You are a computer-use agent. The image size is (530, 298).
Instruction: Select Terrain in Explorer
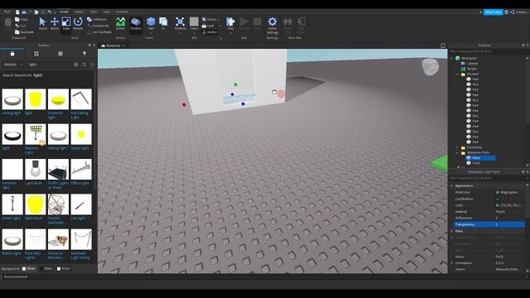point(471,69)
